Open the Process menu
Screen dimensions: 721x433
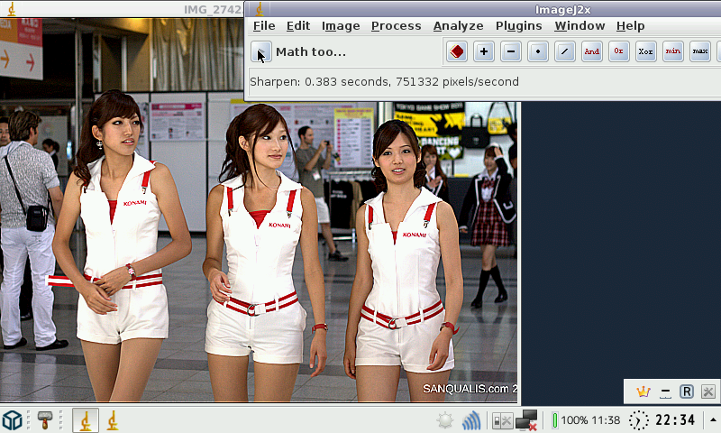click(x=396, y=26)
